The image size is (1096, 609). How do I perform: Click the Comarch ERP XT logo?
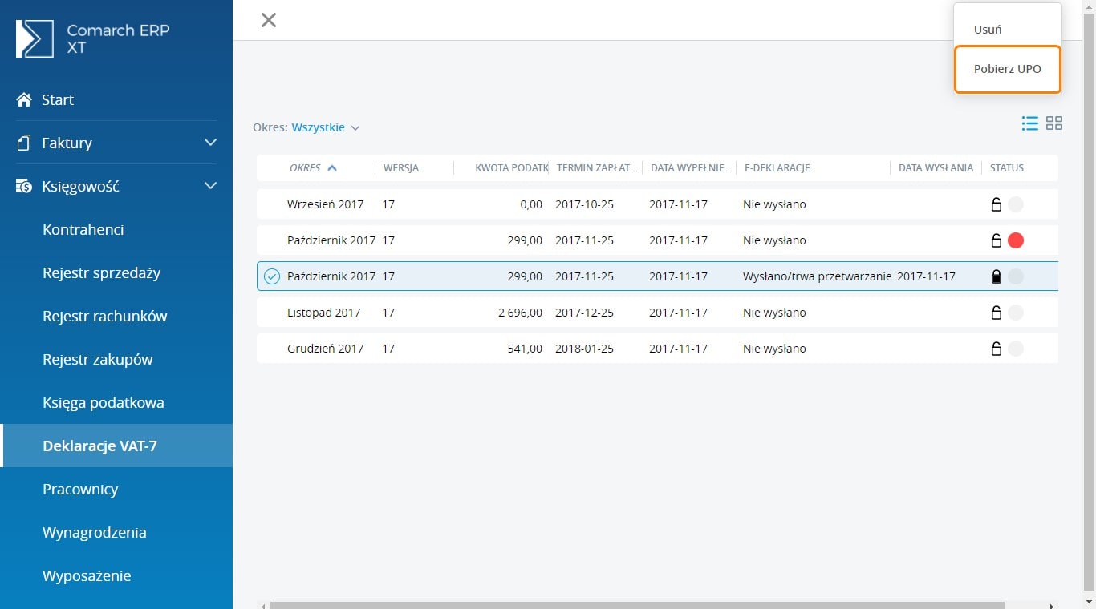coord(92,39)
